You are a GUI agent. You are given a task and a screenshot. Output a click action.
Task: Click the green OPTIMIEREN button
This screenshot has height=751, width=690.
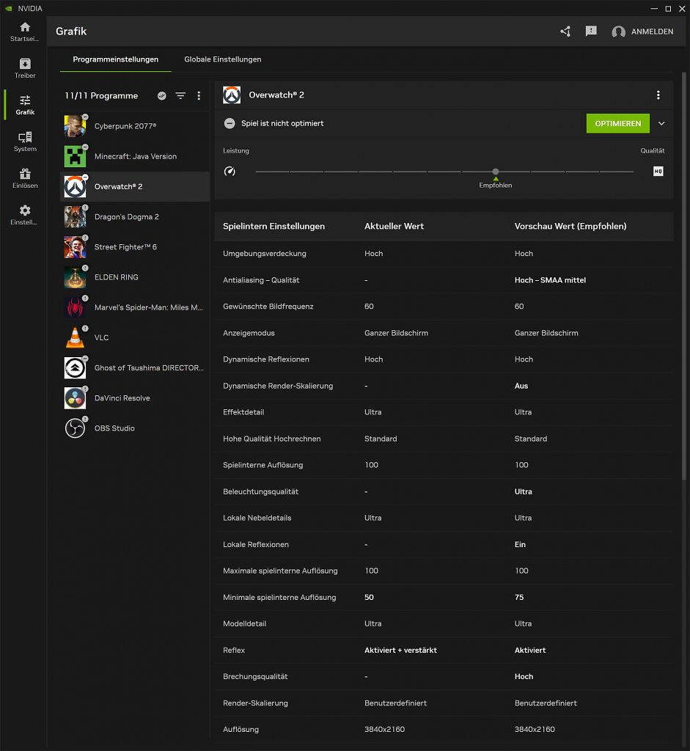617,123
